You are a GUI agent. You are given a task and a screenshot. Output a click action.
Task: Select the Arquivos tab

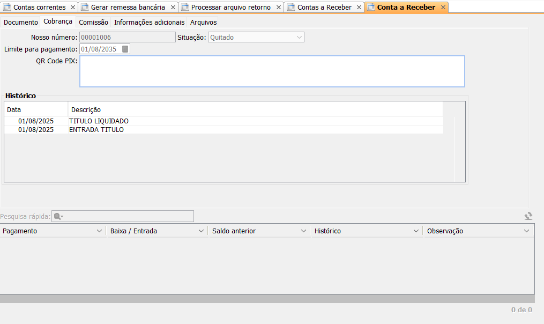click(203, 23)
